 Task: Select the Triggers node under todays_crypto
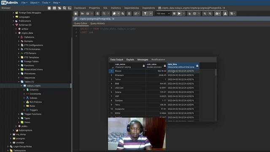pyautogui.click(x=34, y=110)
